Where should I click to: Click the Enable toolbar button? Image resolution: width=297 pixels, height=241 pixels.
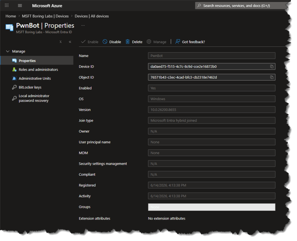tap(90, 42)
